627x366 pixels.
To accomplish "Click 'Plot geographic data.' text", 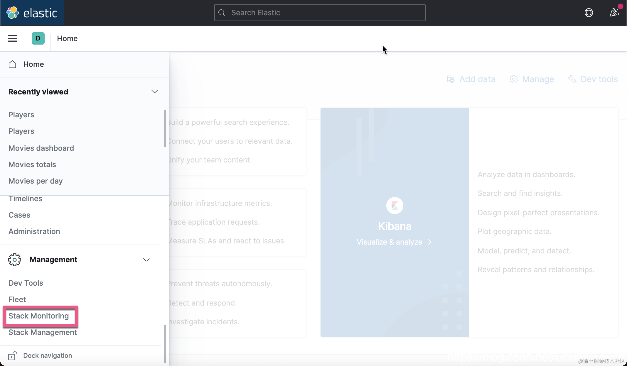I will point(514,231).
